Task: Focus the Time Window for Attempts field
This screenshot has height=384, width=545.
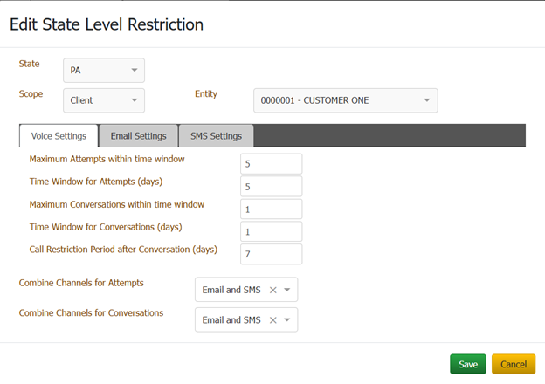Action: (x=271, y=186)
